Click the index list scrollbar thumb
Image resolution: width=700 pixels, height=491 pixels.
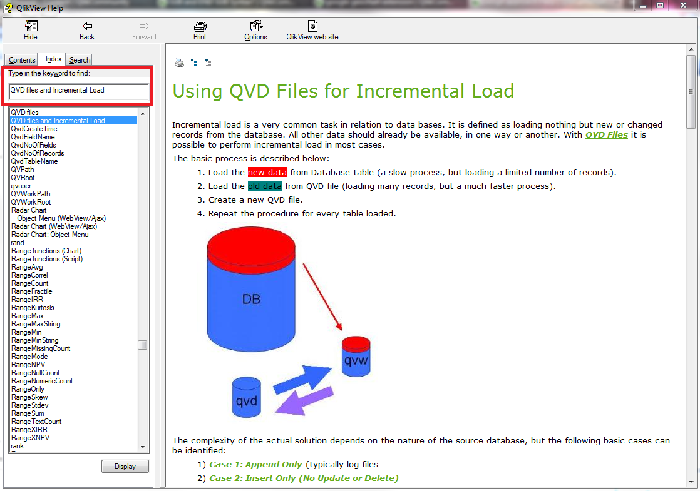click(143, 345)
